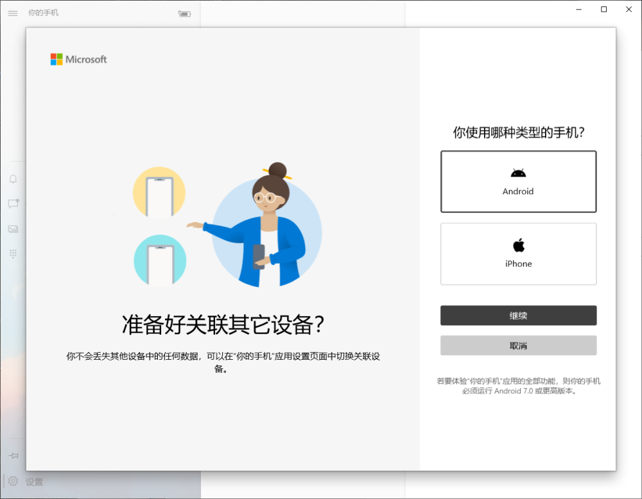This screenshot has height=499, width=642.
Task: Open the messages icon in the sidebar
Action: [x=13, y=203]
